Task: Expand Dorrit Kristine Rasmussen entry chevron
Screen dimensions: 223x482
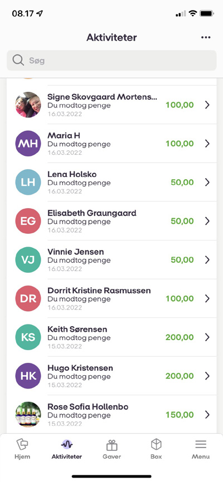Action: (x=207, y=298)
